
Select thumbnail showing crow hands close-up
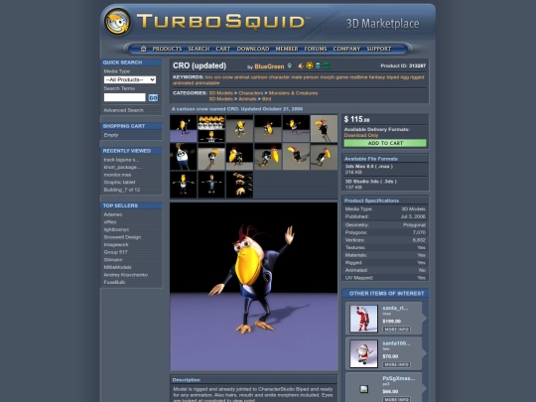coord(239,185)
